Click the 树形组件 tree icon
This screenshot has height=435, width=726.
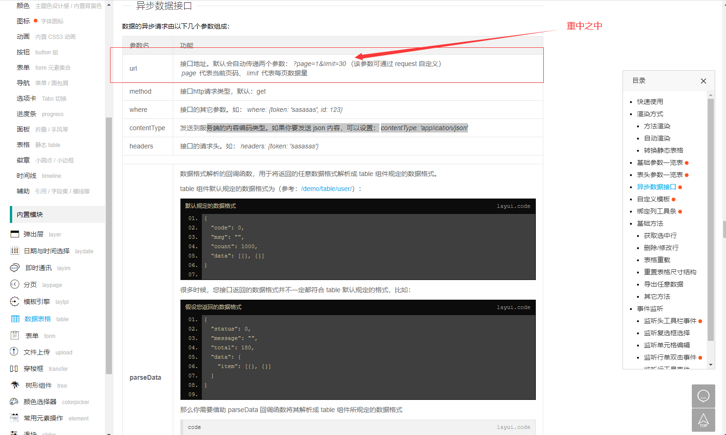(15, 385)
